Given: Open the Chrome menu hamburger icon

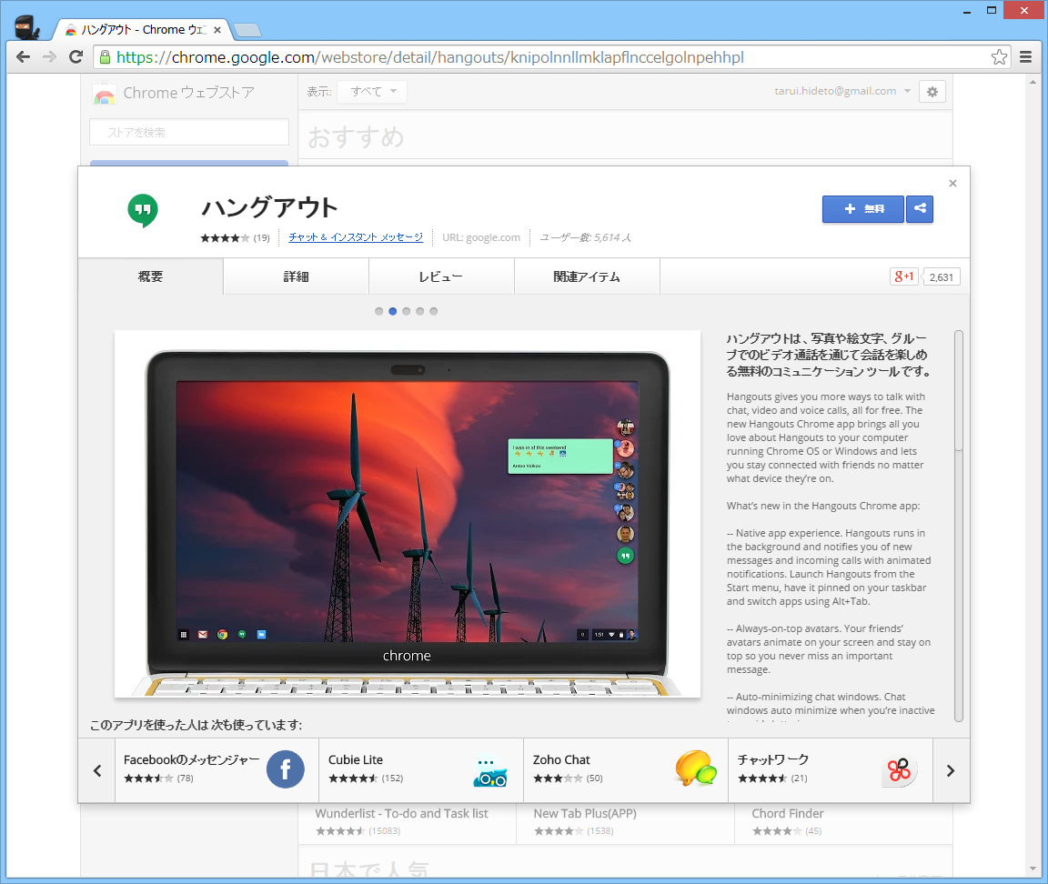Looking at the screenshot, I should point(1027,56).
